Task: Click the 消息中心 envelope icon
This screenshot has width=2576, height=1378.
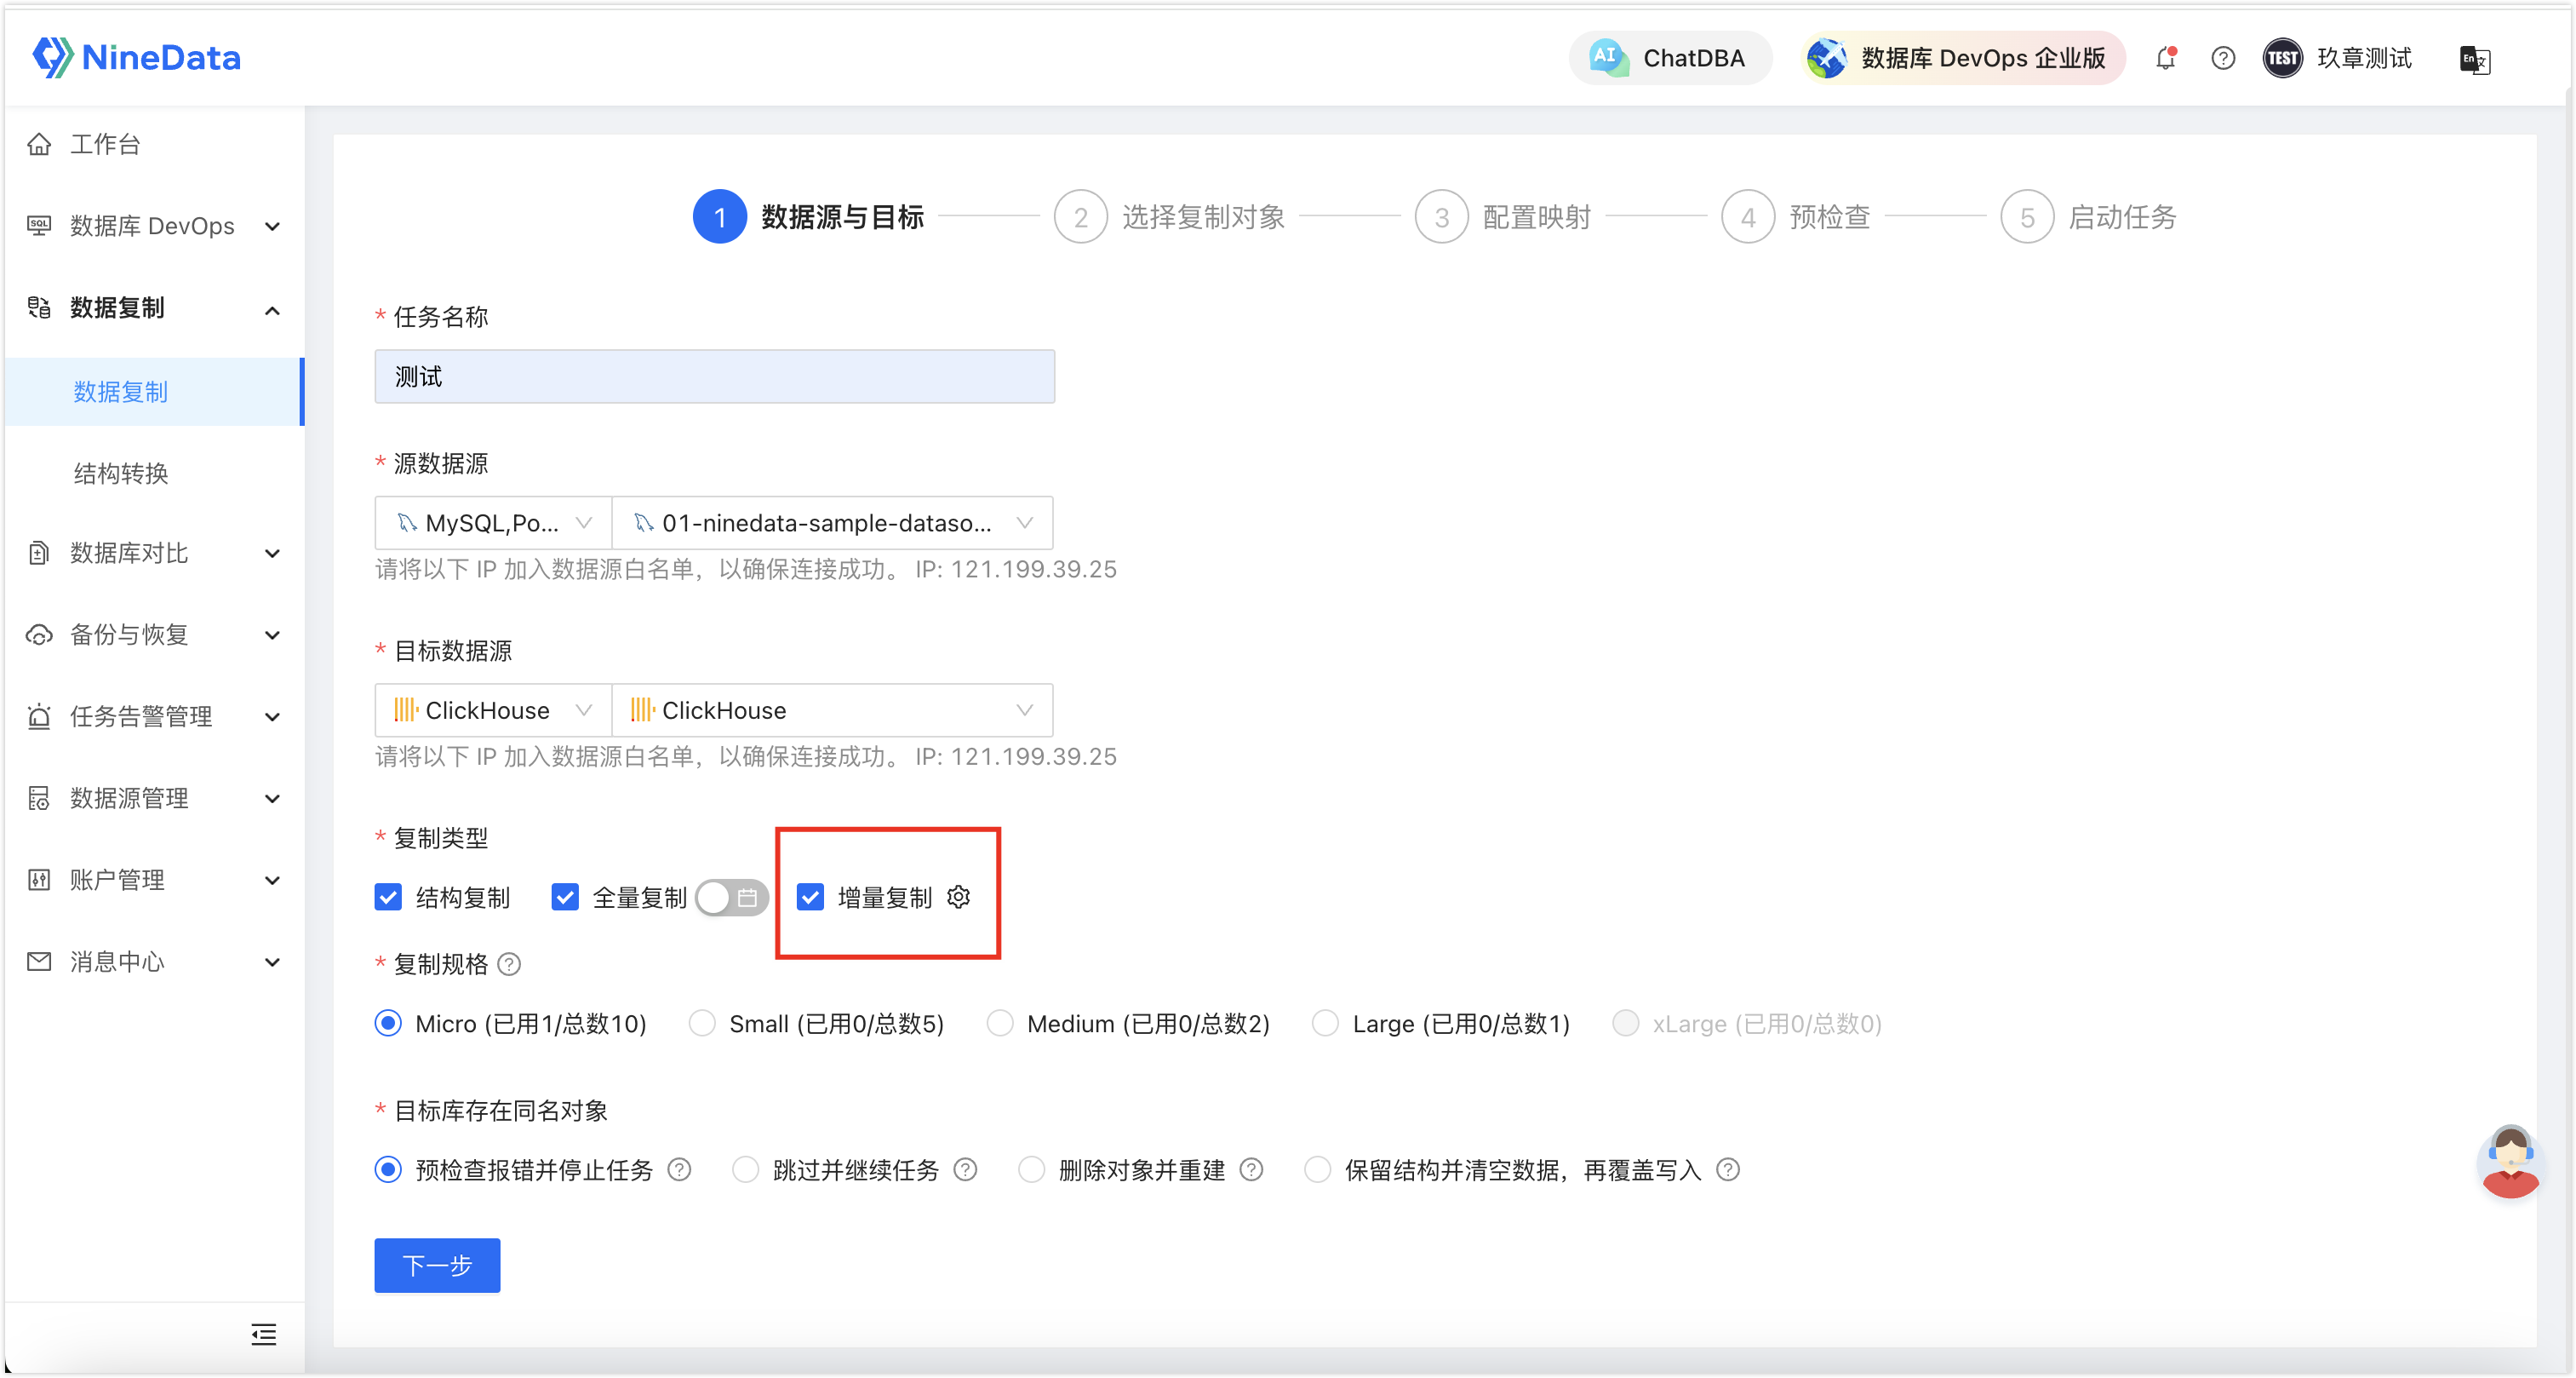Action: click(x=39, y=962)
